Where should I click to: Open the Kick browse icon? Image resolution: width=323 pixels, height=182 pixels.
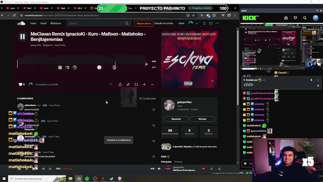click(x=286, y=18)
